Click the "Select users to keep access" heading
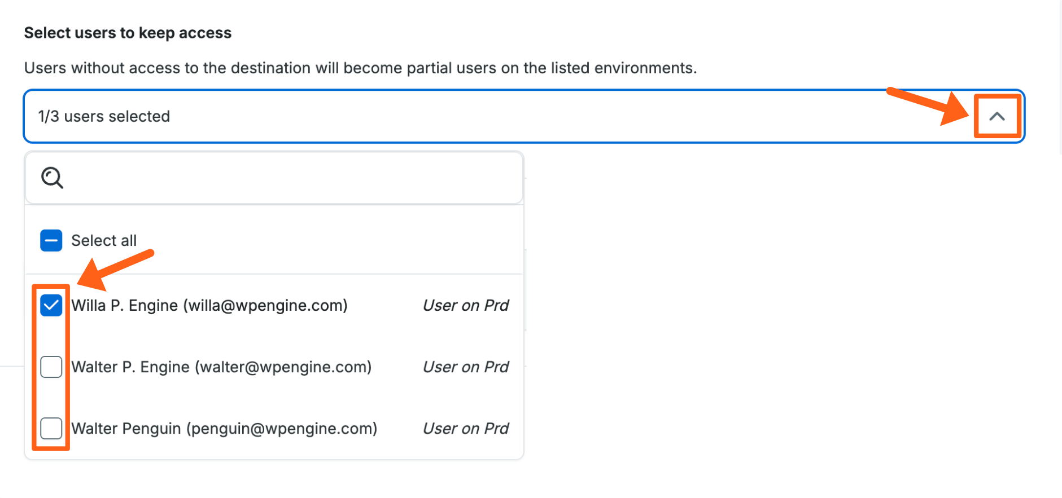The width and height of the screenshot is (1062, 498). pos(128,33)
